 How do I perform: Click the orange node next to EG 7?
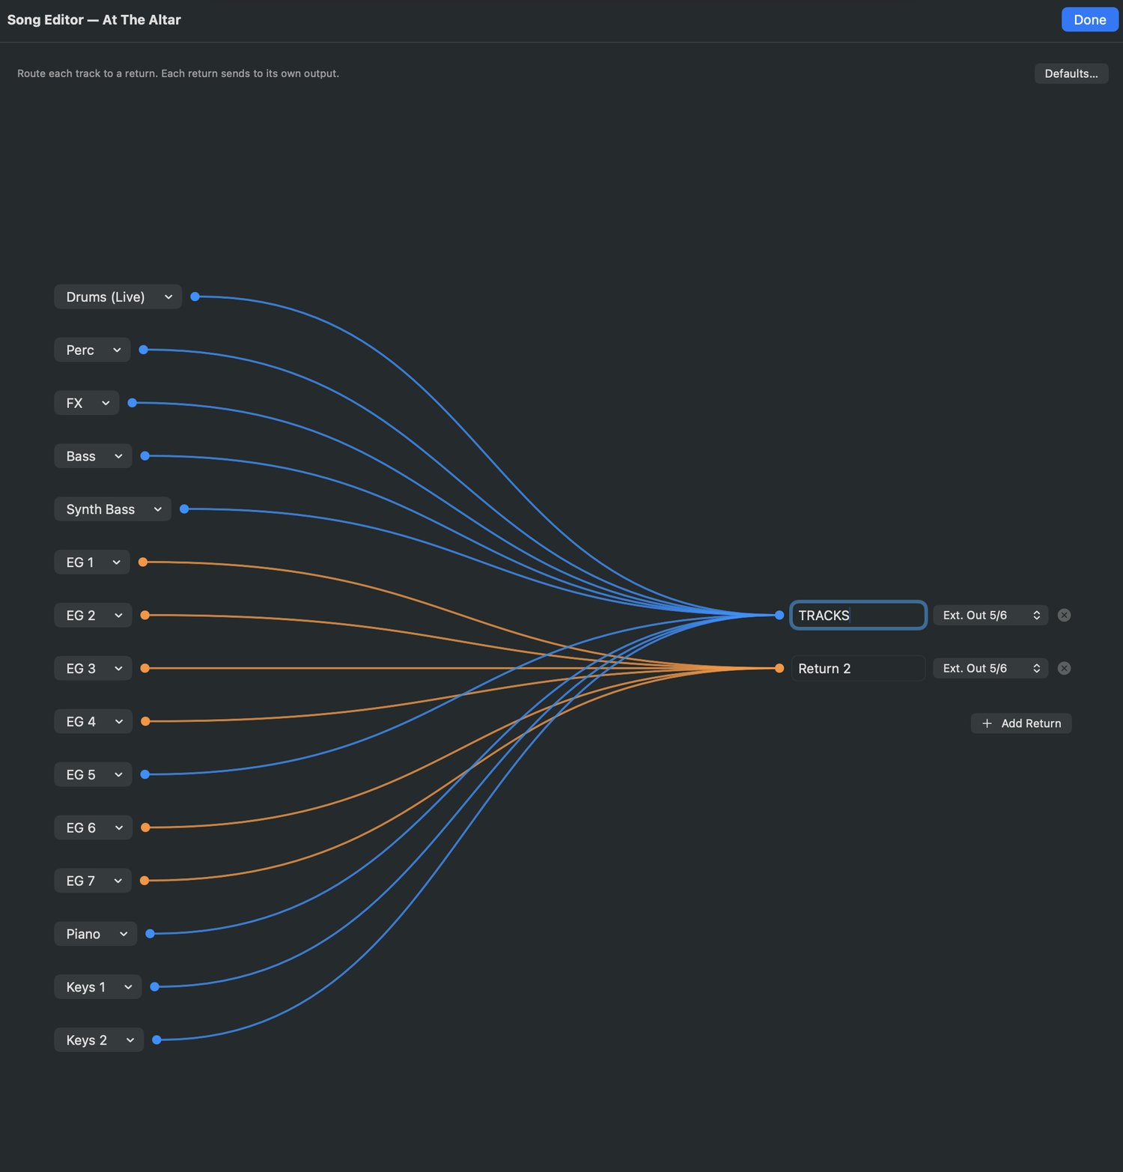pos(144,881)
